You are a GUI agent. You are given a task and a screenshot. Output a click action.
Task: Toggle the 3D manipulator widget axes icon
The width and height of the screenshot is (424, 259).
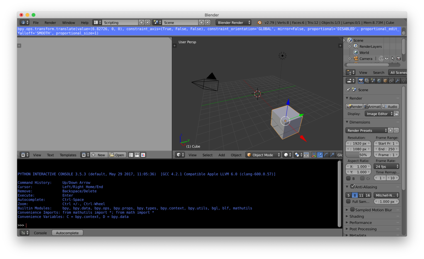pos(314,155)
